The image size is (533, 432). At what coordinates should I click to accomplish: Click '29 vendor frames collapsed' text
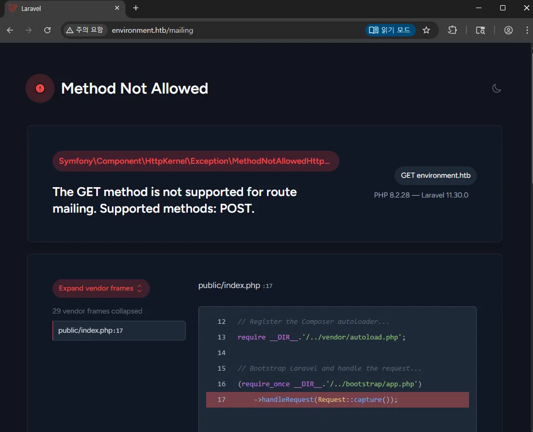tap(97, 311)
